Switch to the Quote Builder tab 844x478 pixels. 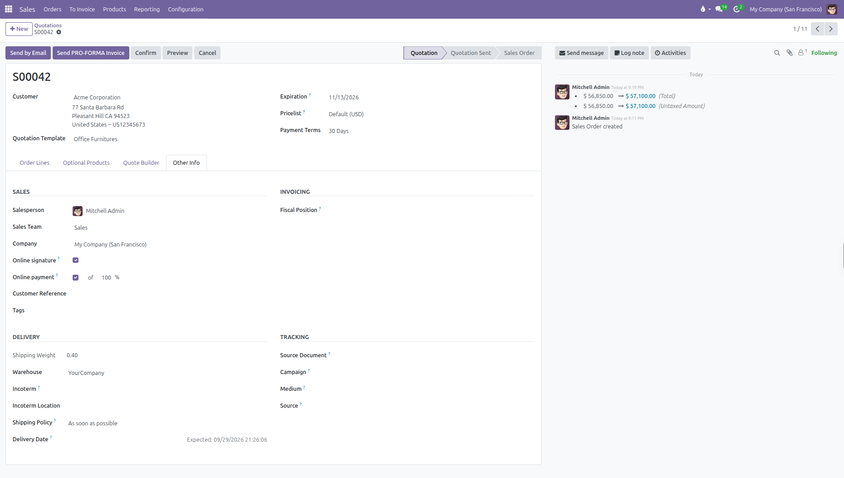(x=141, y=163)
